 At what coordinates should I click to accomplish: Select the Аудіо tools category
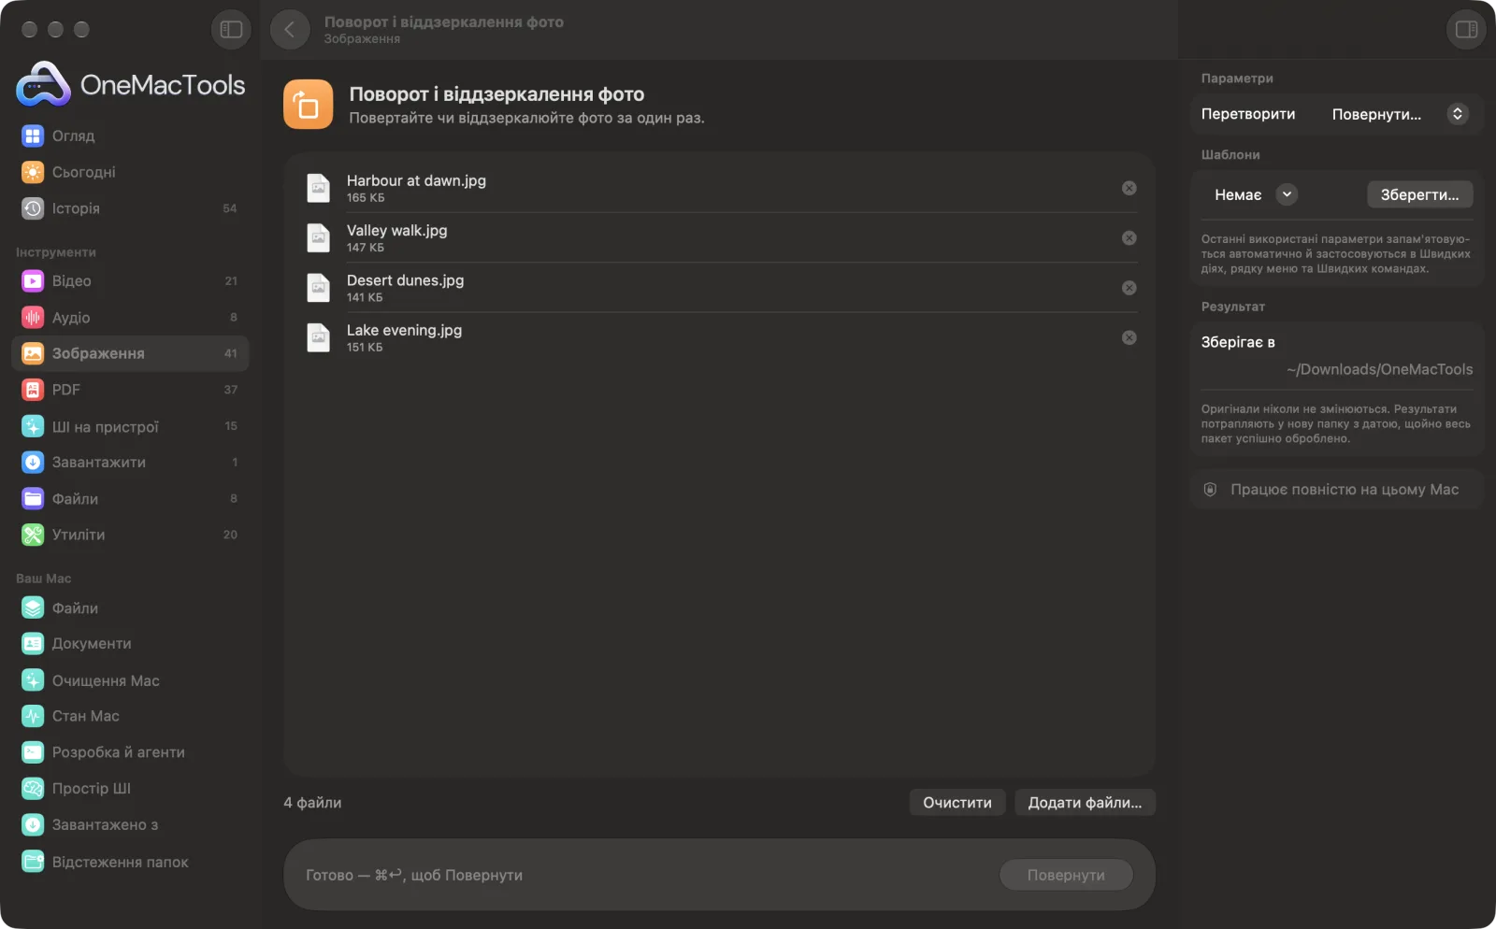[130, 317]
